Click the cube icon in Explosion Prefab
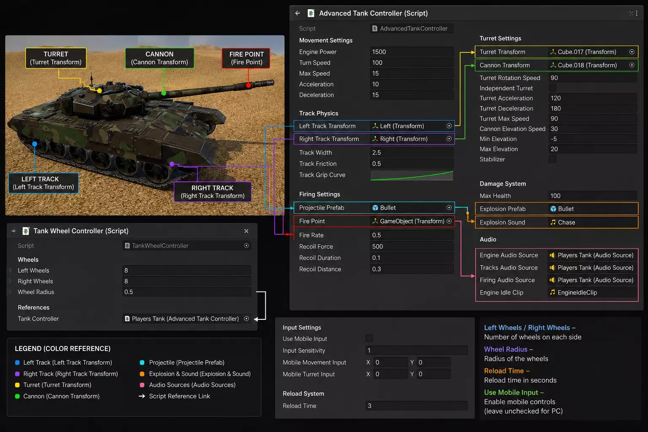This screenshot has width=648, height=432. pos(553,209)
